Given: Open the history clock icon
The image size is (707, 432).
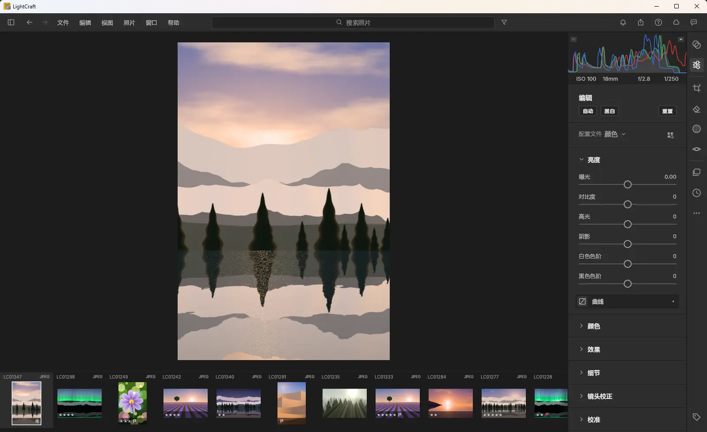Looking at the screenshot, I should pos(697,193).
